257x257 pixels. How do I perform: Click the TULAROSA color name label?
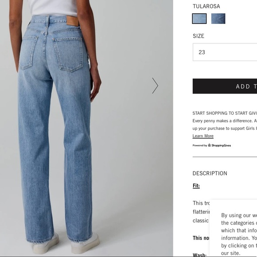206,6
